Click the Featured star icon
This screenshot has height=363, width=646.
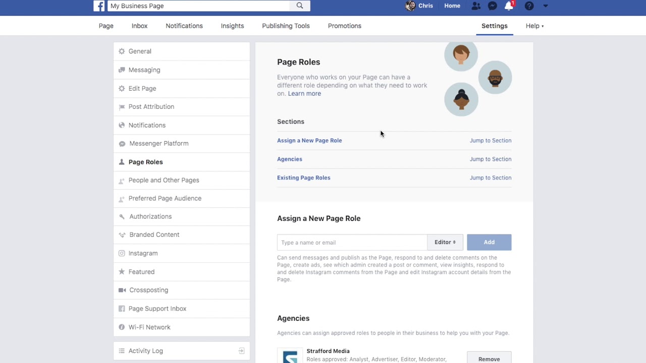[122, 272]
